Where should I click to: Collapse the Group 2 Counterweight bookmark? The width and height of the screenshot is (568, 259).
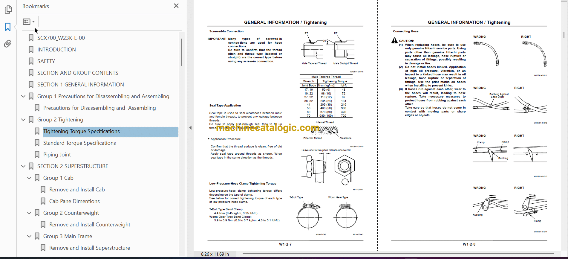pyautogui.click(x=29, y=213)
